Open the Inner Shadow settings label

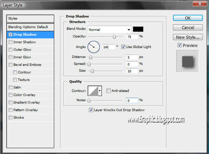click(24, 42)
